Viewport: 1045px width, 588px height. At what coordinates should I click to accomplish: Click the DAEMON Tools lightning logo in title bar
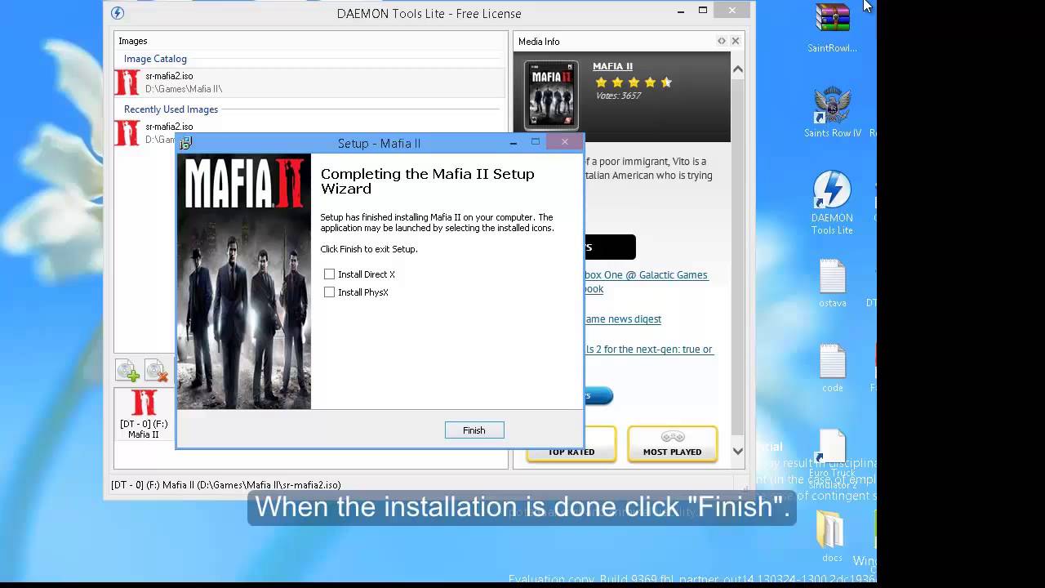(x=118, y=13)
